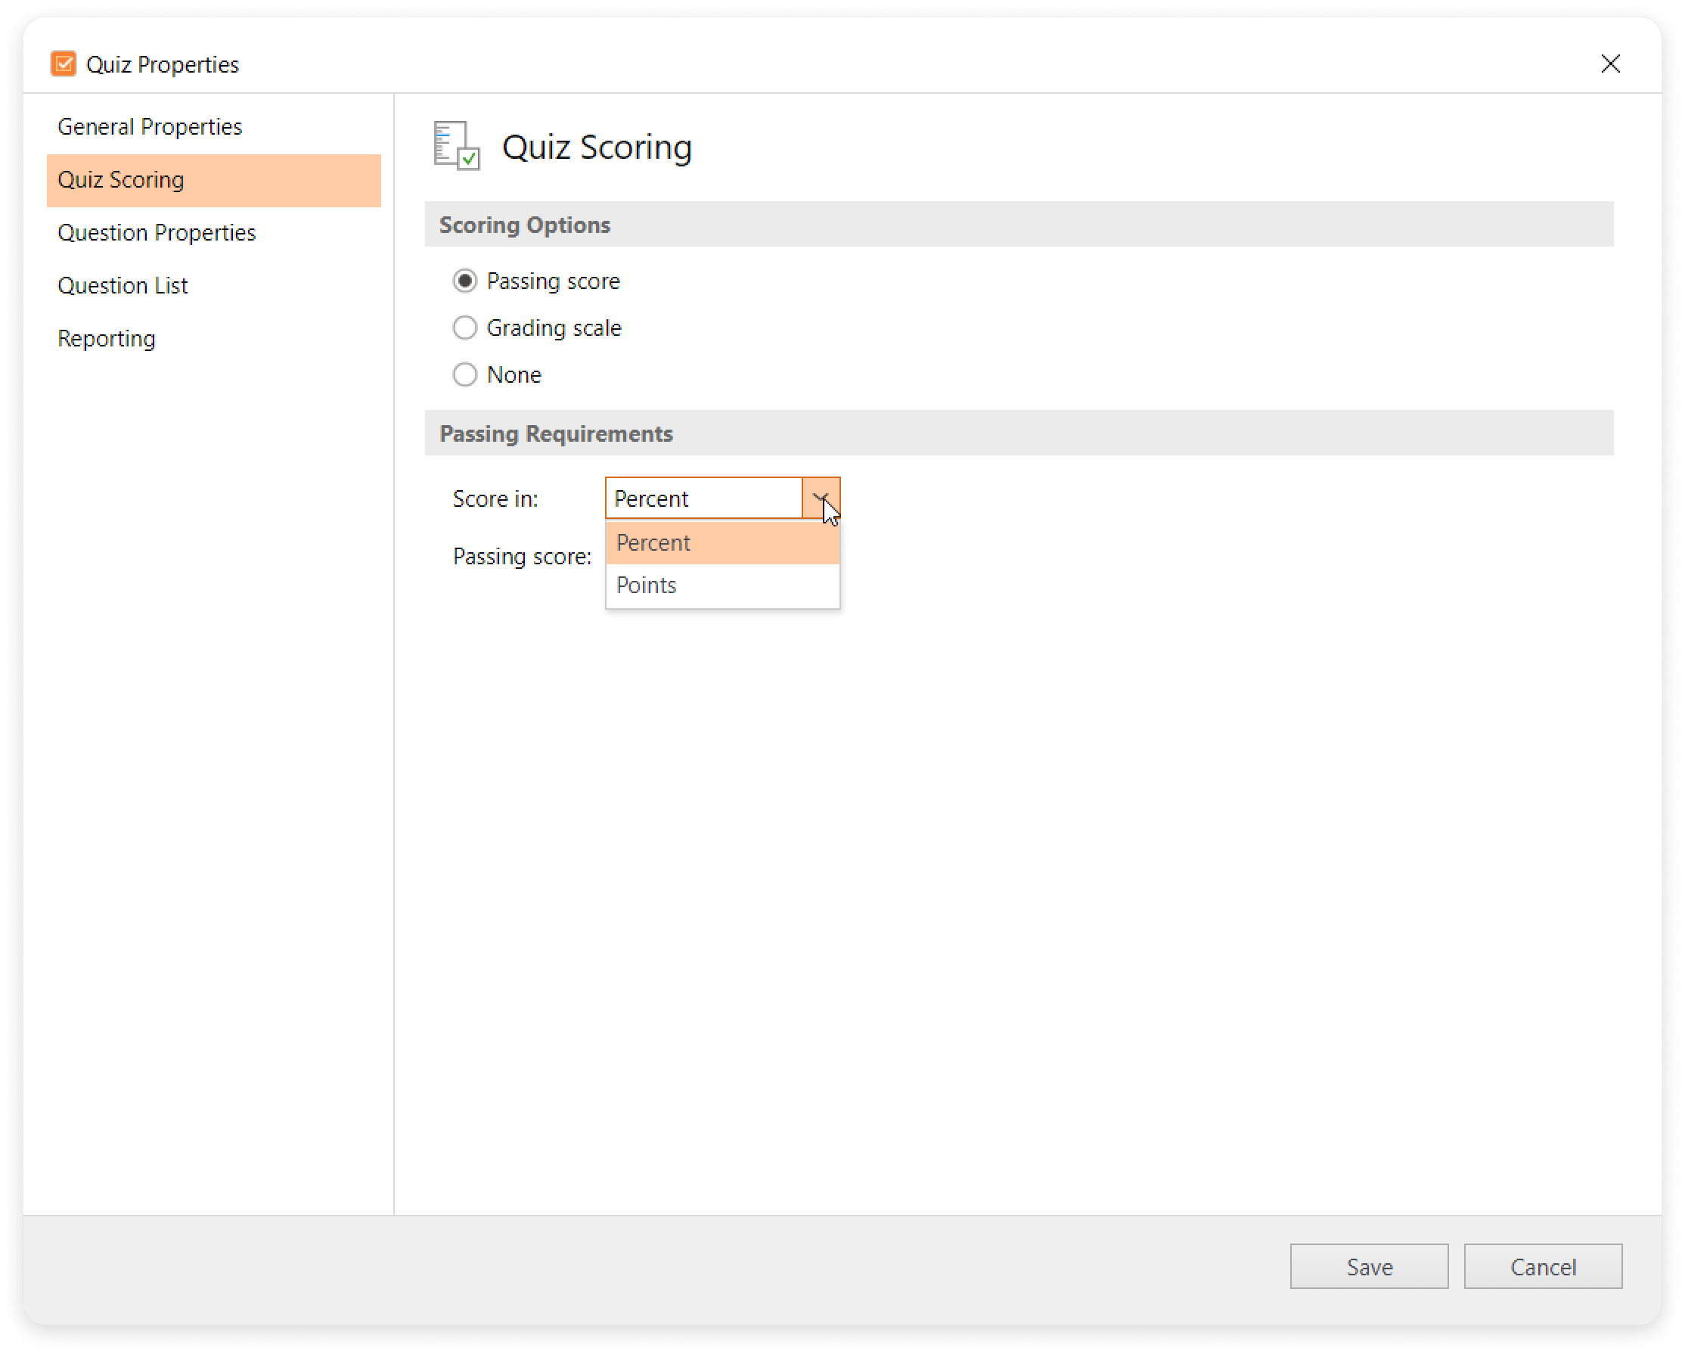Open the General Properties section

(x=150, y=126)
